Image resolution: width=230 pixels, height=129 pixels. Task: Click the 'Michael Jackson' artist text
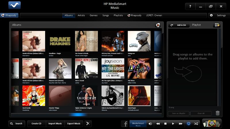coord(107,56)
